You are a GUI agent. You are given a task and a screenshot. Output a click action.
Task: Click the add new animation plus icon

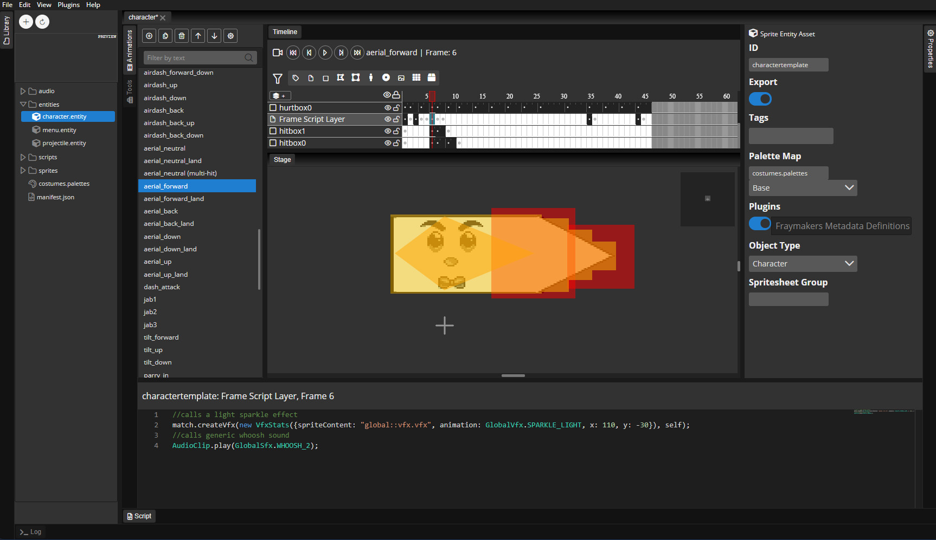click(x=149, y=36)
